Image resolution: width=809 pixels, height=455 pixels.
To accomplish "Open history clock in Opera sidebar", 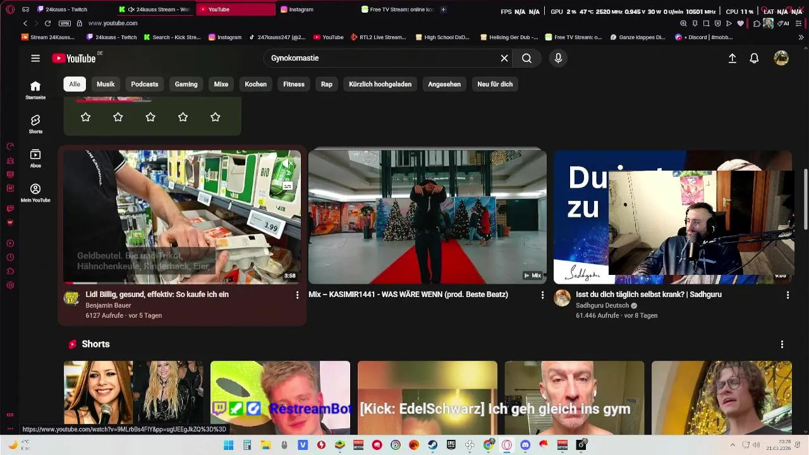I will click(10, 257).
